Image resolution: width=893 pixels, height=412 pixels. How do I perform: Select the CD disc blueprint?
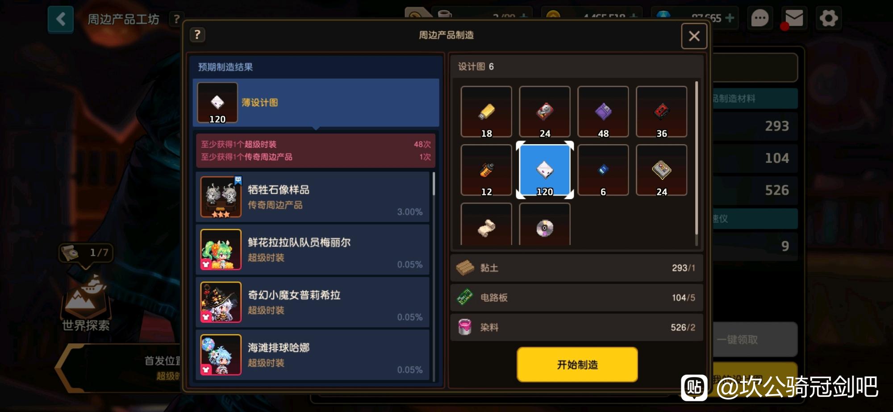(545, 224)
